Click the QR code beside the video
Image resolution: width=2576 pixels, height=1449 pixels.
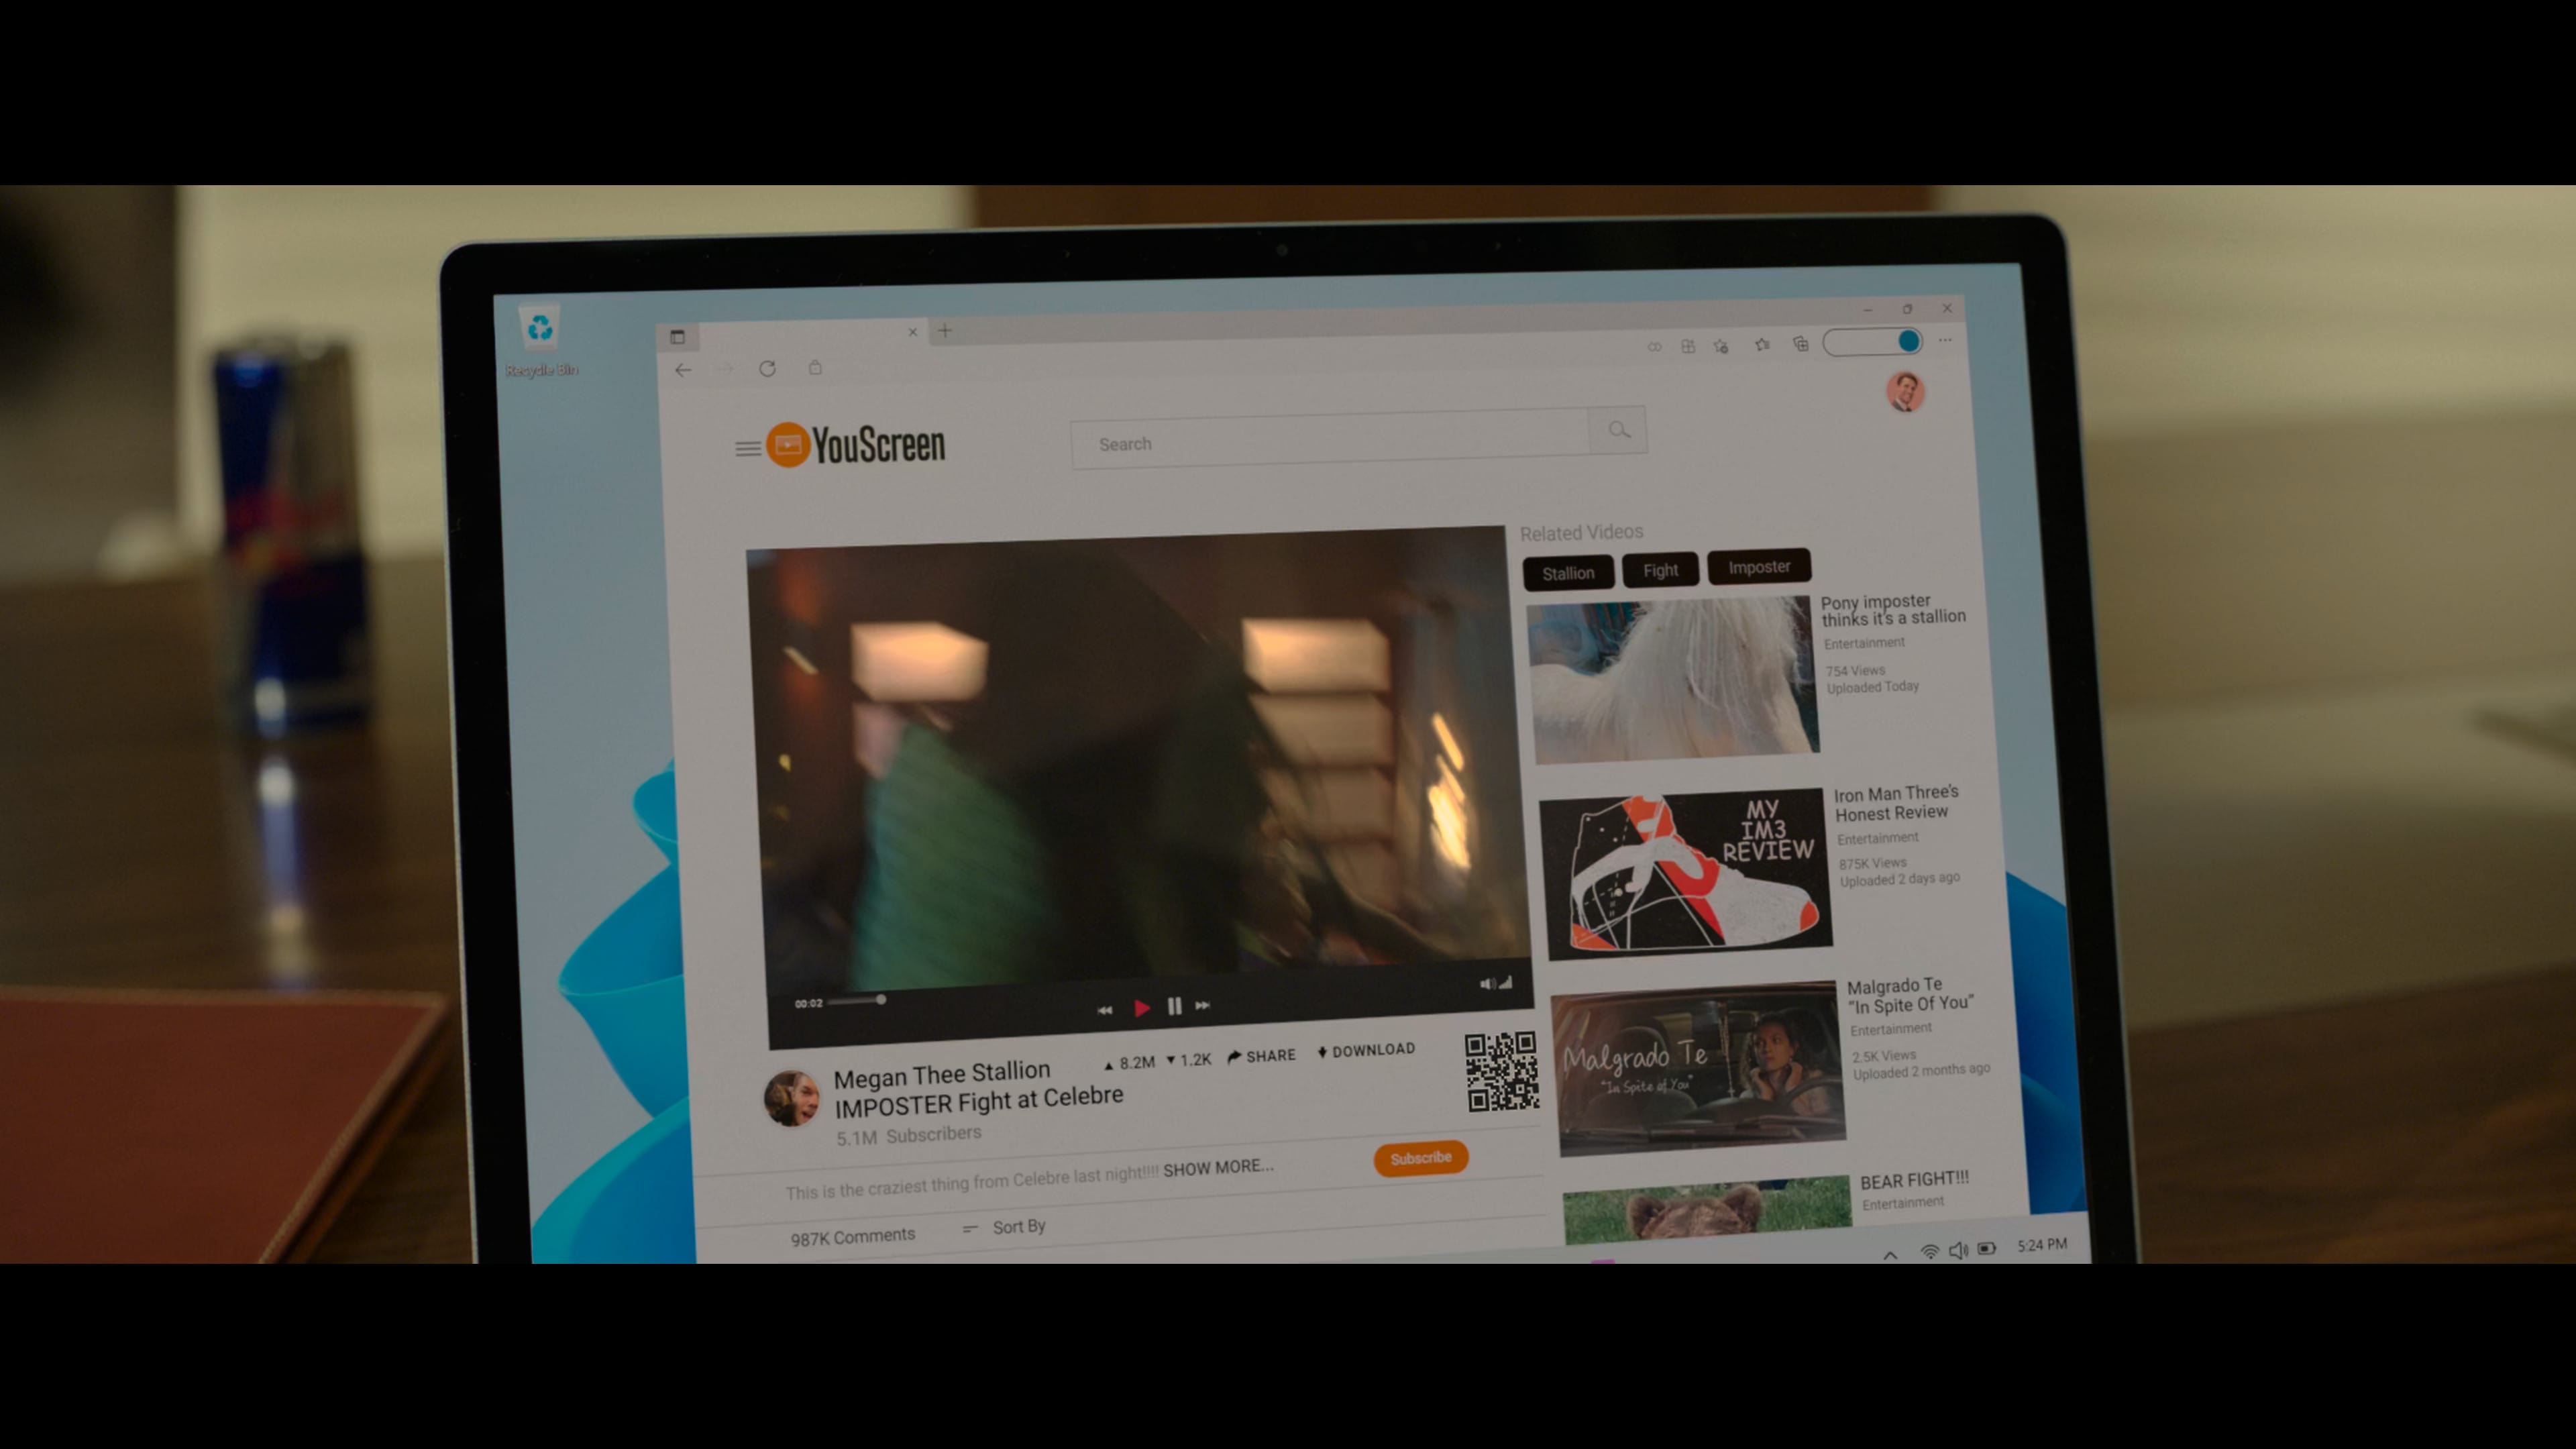coord(1502,1071)
